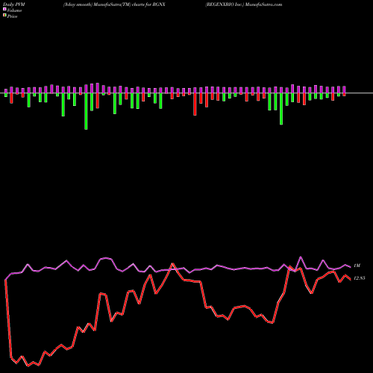Viewport: 373px width, 373px height.
Task: Click the Volume legend color swatch
Action: click(x=4, y=9)
